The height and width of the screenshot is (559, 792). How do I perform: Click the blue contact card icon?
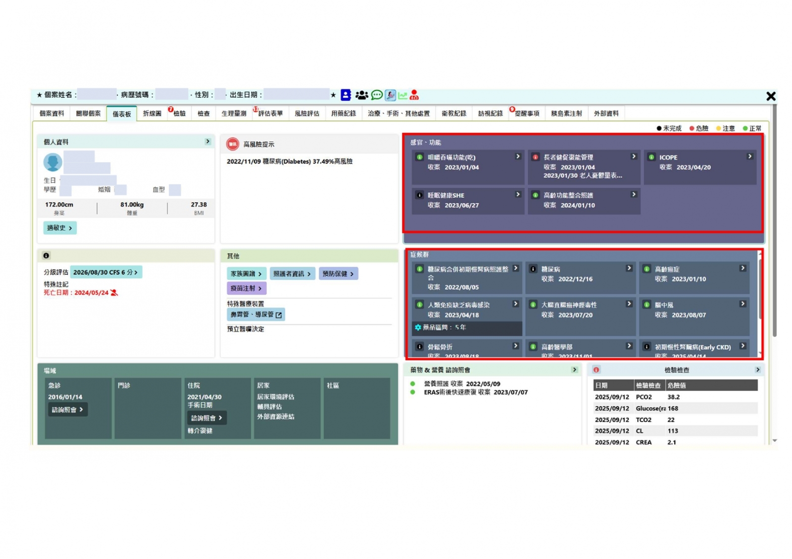346,95
